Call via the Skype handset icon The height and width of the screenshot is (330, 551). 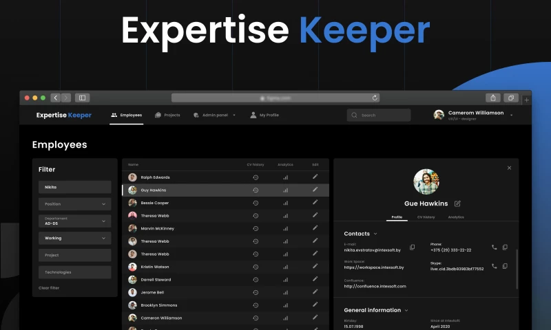[494, 266]
